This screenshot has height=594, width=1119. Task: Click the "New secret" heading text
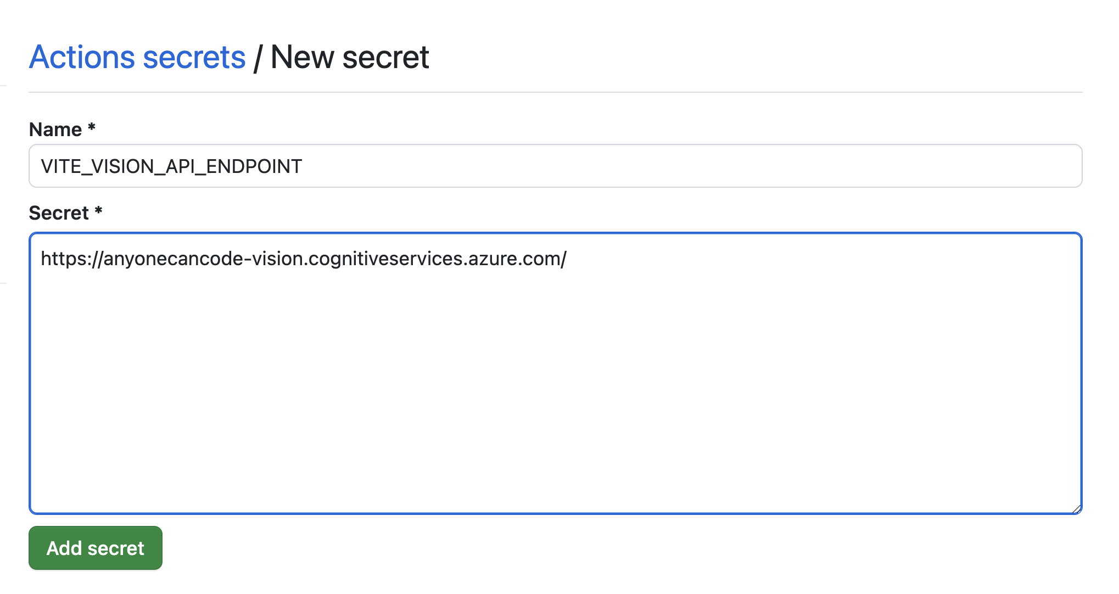pos(350,57)
